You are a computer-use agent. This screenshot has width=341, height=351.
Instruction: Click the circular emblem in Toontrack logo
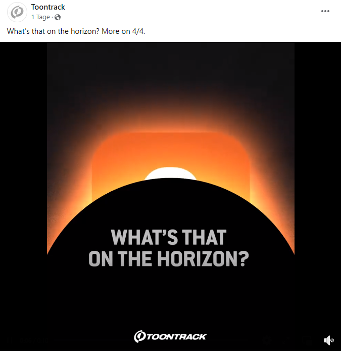[139, 336]
